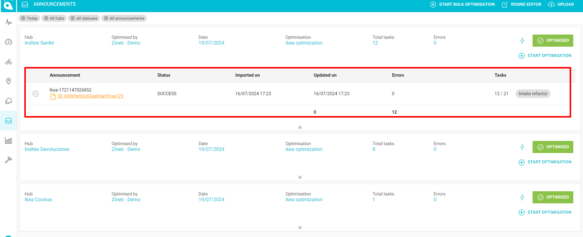The width and height of the screenshot is (583, 237).
Task: Open the hammer tools sidebar icon
Action: click(x=9, y=160)
